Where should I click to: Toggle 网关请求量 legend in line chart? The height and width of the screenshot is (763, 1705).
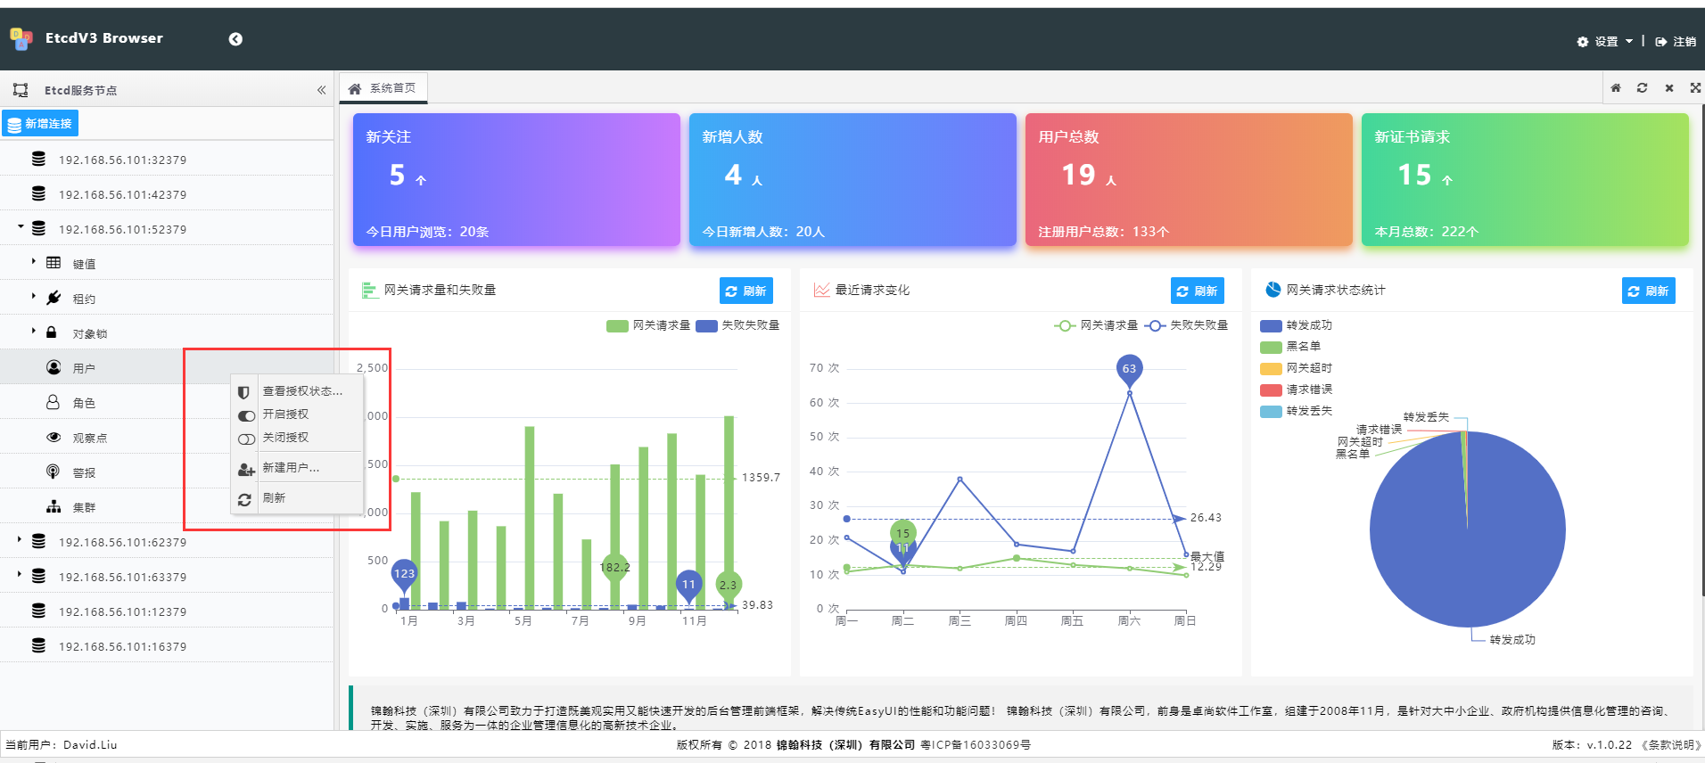(1096, 325)
